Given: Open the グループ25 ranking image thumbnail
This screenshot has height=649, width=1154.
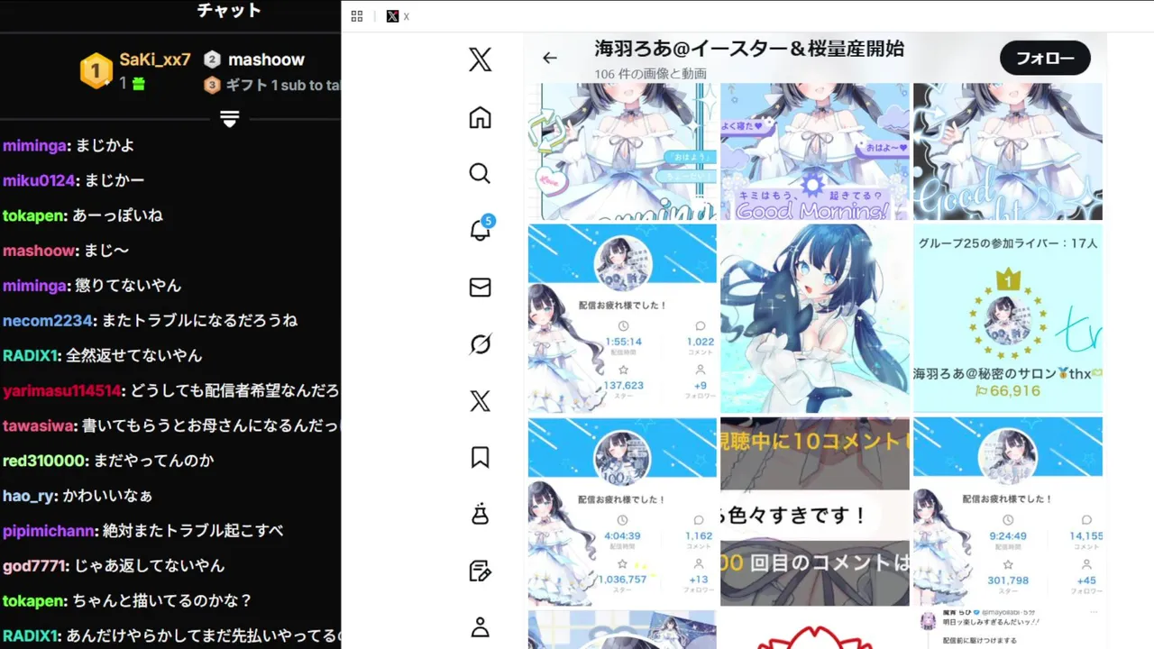Looking at the screenshot, I should click(x=1008, y=319).
